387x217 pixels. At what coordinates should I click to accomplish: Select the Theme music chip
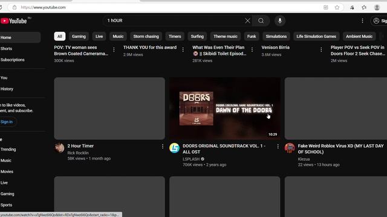click(x=226, y=36)
